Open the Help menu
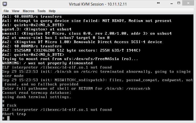This screenshot has height=123, width=196. (52, 11)
